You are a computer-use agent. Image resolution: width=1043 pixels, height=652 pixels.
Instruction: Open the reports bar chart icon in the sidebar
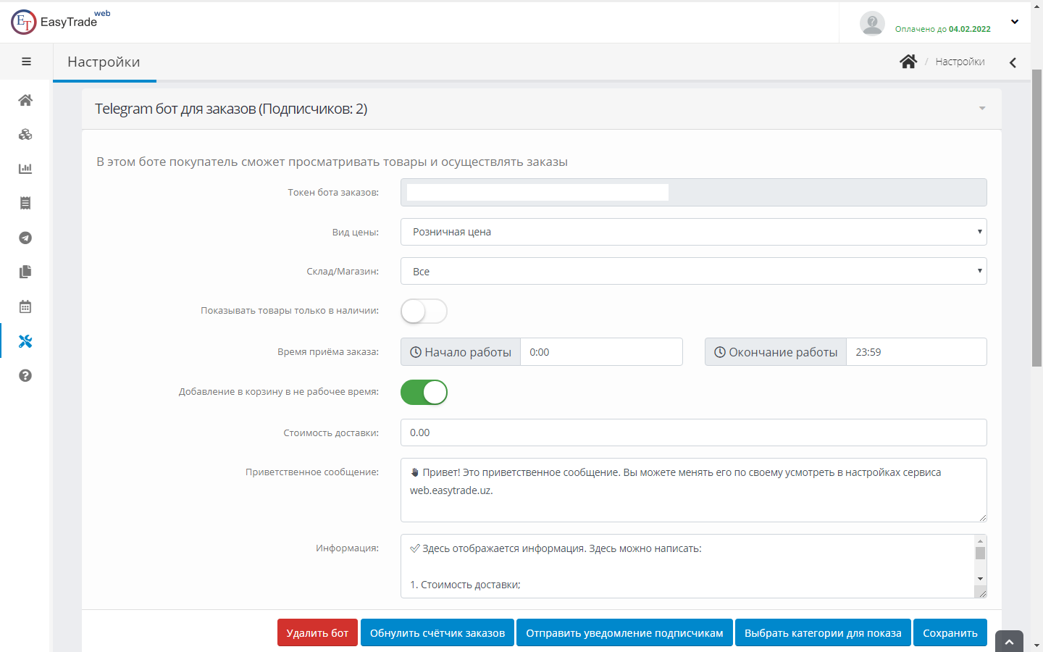(x=25, y=169)
